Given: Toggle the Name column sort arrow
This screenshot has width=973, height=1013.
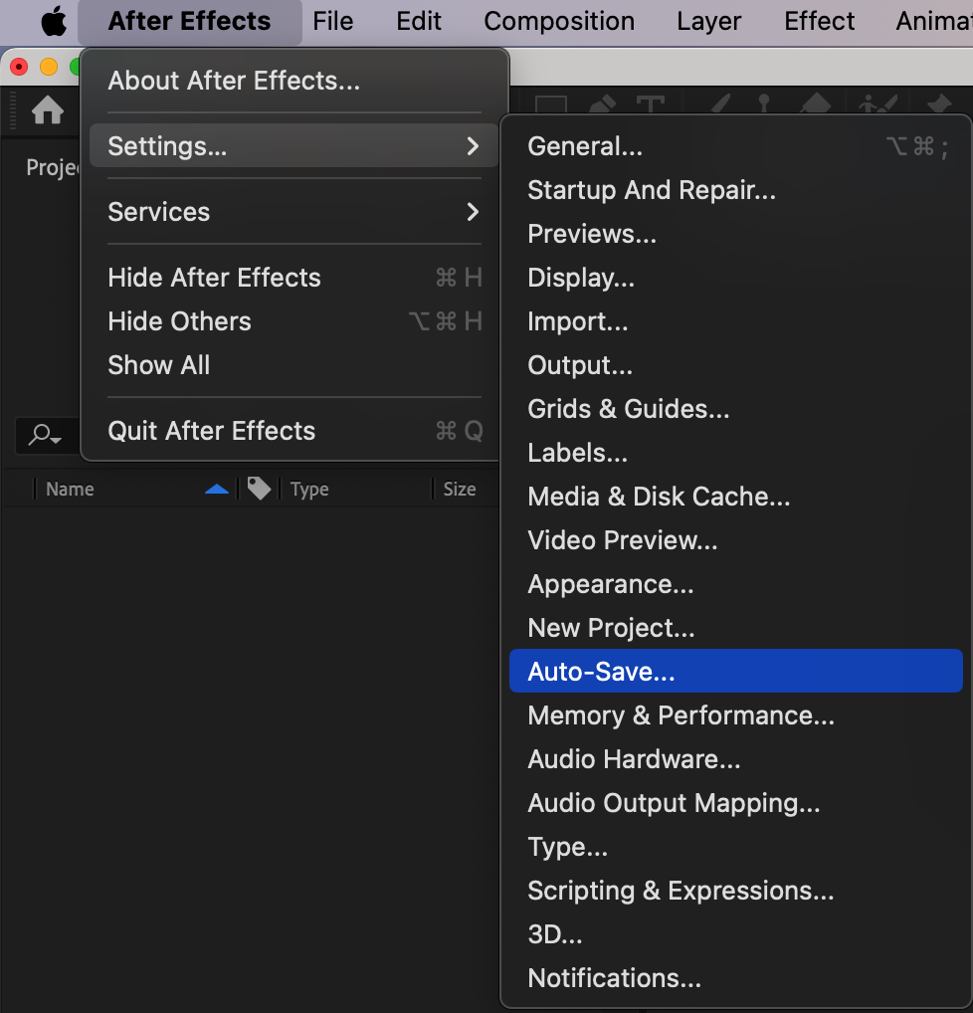Looking at the screenshot, I should click(217, 489).
